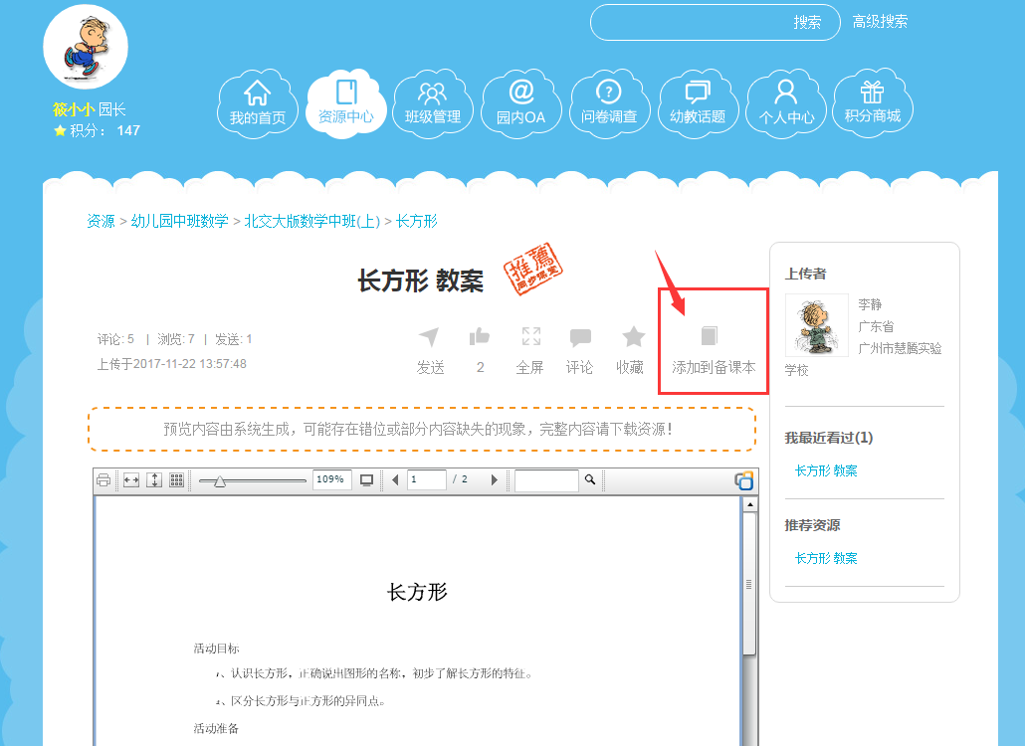The height and width of the screenshot is (746, 1025).
Task: Open 幼教话题 topics menu item
Action: [x=698, y=103]
